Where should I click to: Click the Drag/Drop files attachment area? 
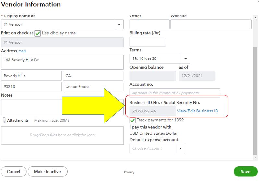(x=62, y=135)
